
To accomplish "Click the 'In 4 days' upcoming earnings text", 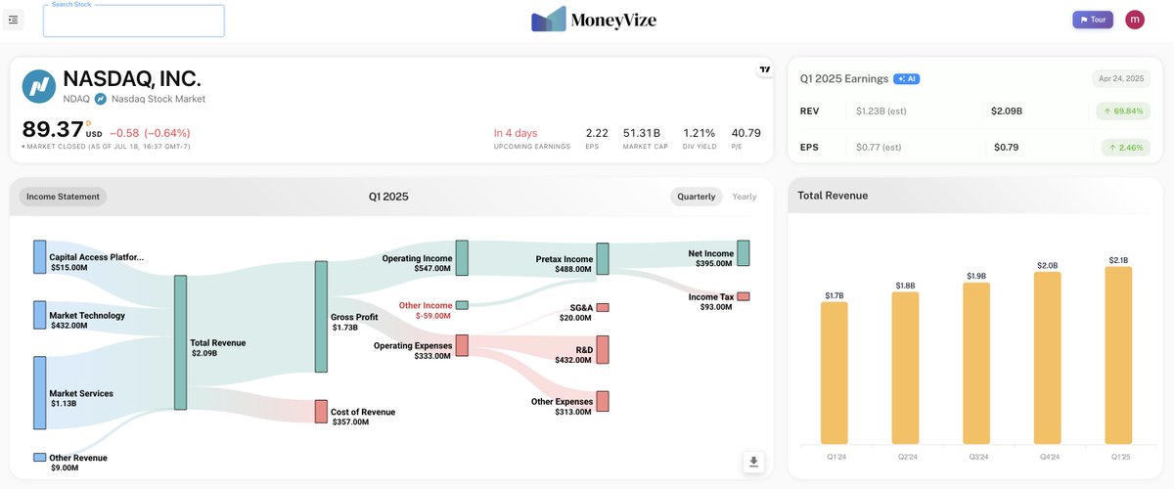I will pyautogui.click(x=516, y=133).
